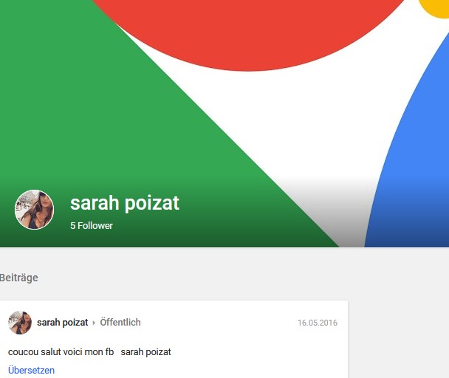449x378 pixels.
Task: Click the small arrow beside Öffentlich
Action: pyautogui.click(x=94, y=323)
